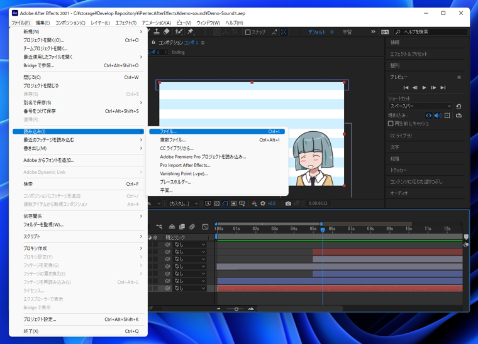Open the Preview panel menu icon
The image size is (478, 344).
[x=459, y=77]
